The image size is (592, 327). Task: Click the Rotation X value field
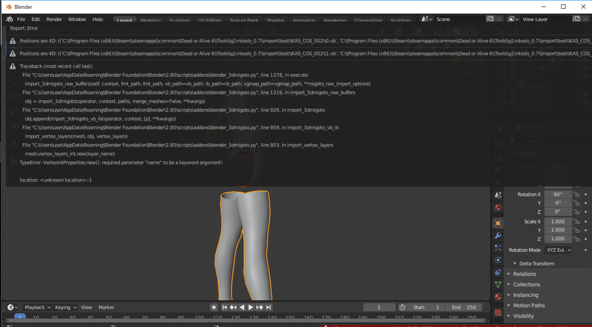coord(558,194)
